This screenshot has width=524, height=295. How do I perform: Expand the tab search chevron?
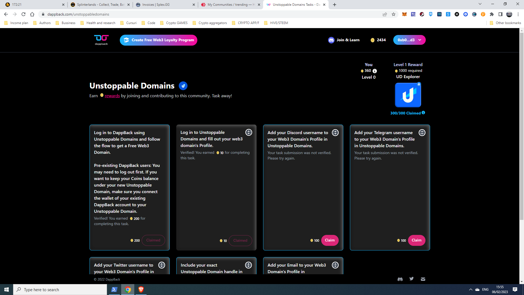480,4
